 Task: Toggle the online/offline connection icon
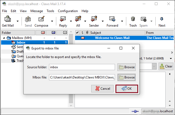tap(135, 111)
